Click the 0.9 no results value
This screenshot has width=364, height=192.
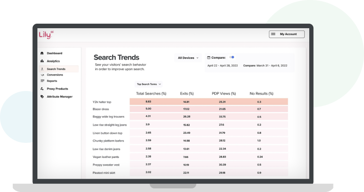[259, 173]
